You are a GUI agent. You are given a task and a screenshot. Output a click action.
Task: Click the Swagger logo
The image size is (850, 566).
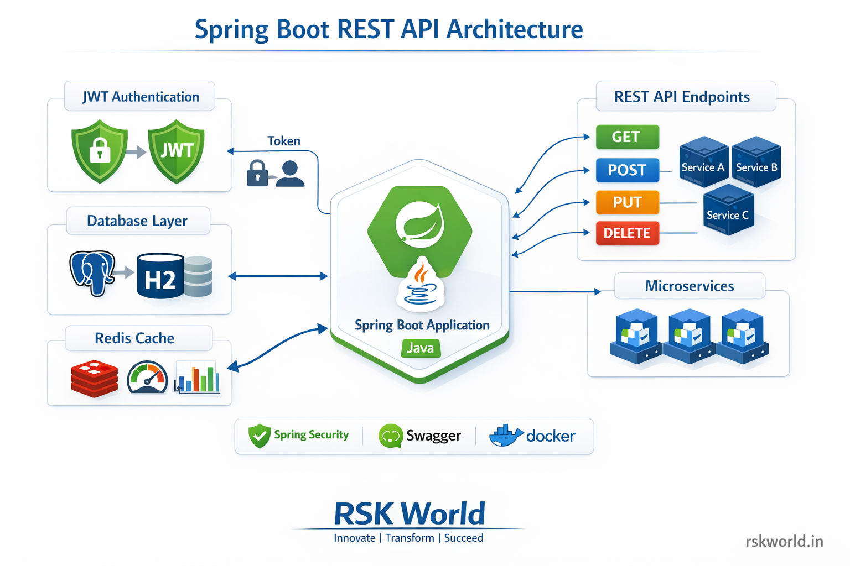(x=391, y=436)
